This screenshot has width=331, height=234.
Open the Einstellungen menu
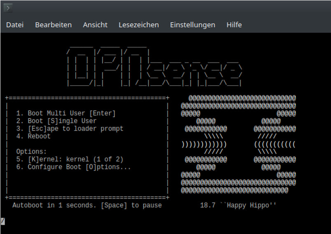pos(193,25)
